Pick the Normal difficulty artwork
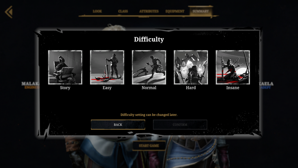 (149, 67)
